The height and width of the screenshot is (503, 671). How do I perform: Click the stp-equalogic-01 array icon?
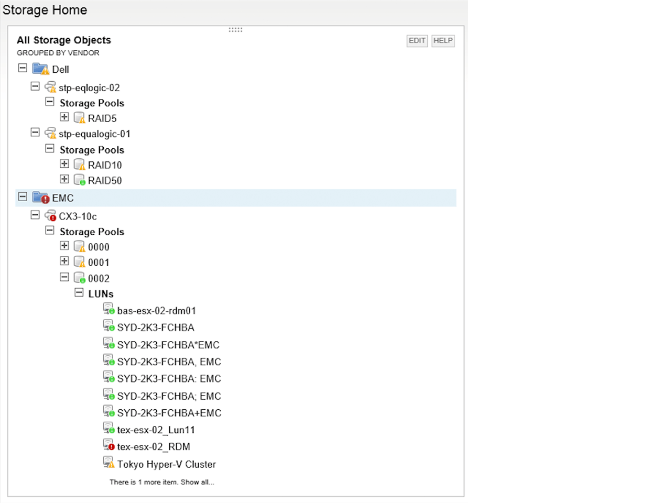pos(50,134)
